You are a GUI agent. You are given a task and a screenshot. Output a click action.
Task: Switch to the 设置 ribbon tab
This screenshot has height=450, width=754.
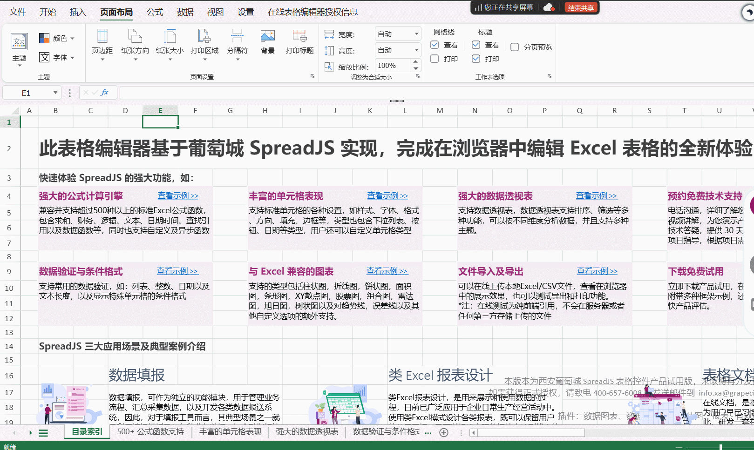(246, 12)
